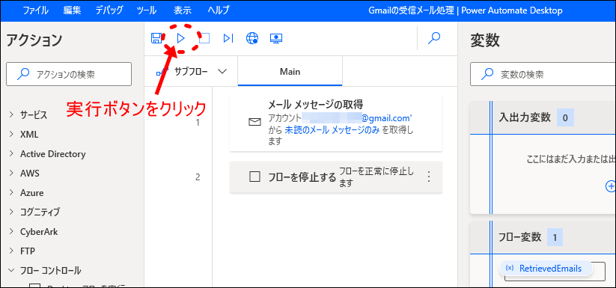Open the 編集 menu
Image resolution: width=616 pixels, height=288 pixels.
click(73, 10)
